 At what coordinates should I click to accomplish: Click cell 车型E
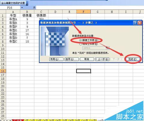13,34
